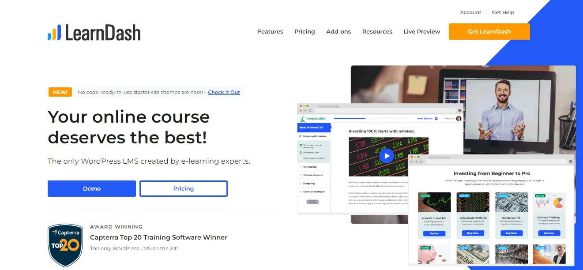Click the Investable plant logo
Image resolution: width=583 pixels, height=270 pixels.
303,118
